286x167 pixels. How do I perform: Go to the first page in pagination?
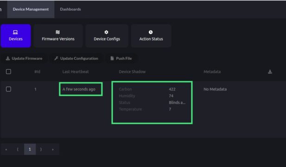click(x=6, y=149)
